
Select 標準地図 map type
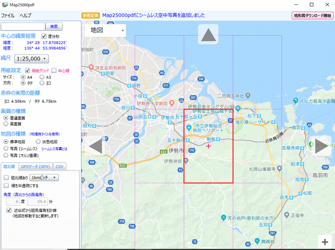tap(6, 141)
